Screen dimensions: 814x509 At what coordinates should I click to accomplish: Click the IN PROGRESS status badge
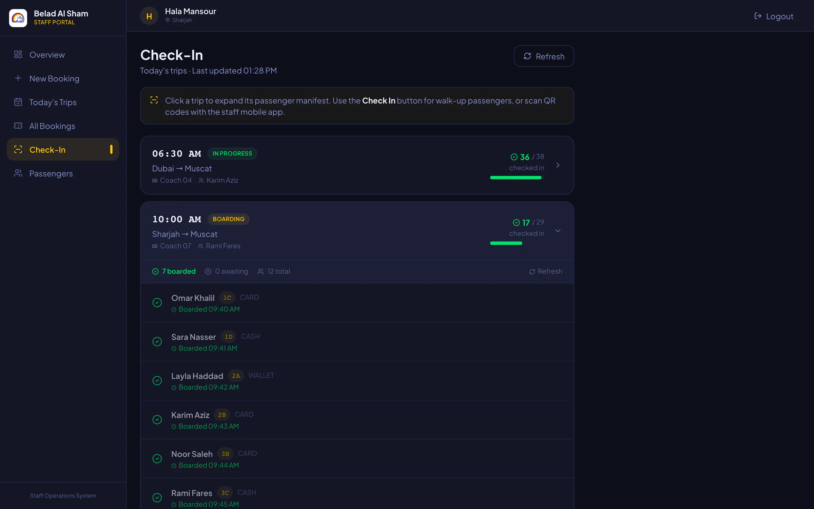[232, 153]
